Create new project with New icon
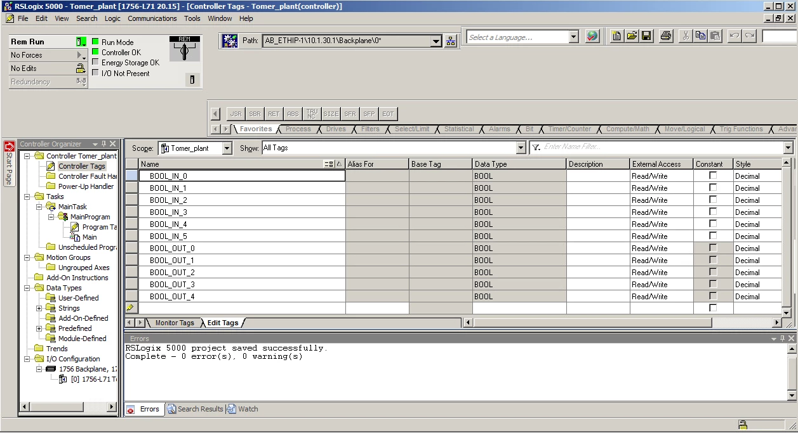 pos(617,36)
